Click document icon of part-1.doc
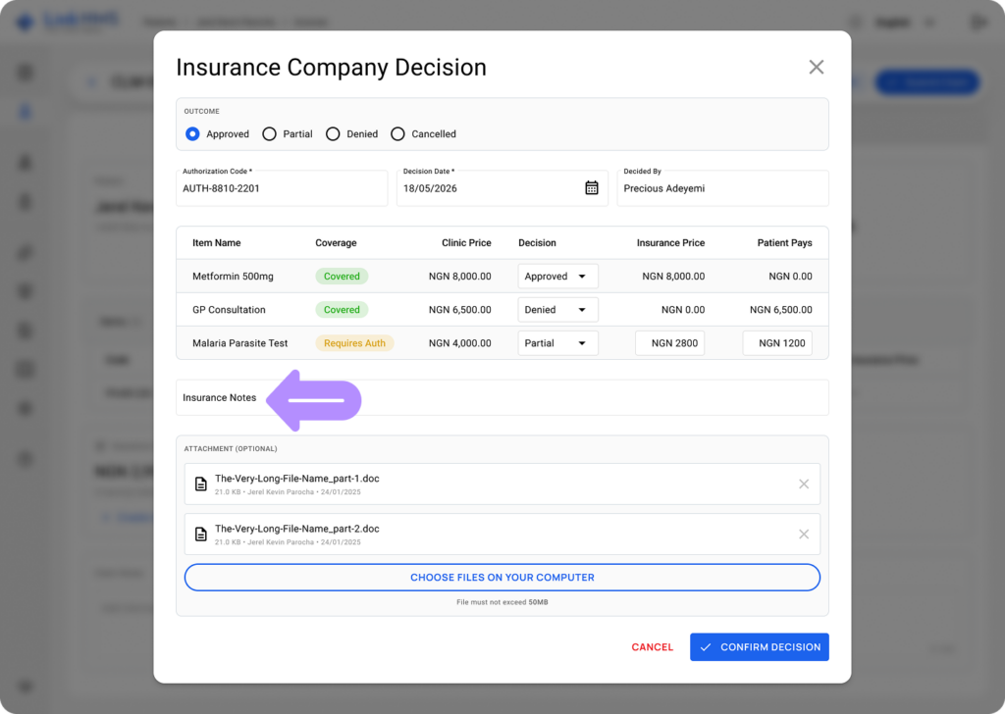Screen dimensions: 1005x714 coord(200,484)
